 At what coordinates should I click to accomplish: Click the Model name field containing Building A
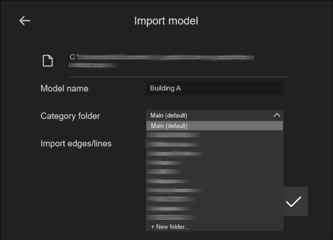[214, 88]
